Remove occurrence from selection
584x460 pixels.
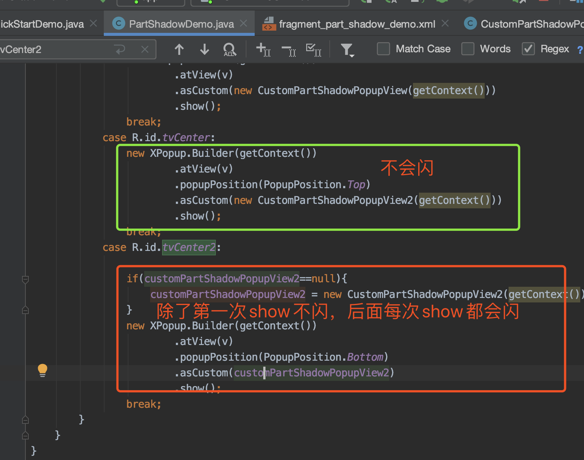[288, 49]
